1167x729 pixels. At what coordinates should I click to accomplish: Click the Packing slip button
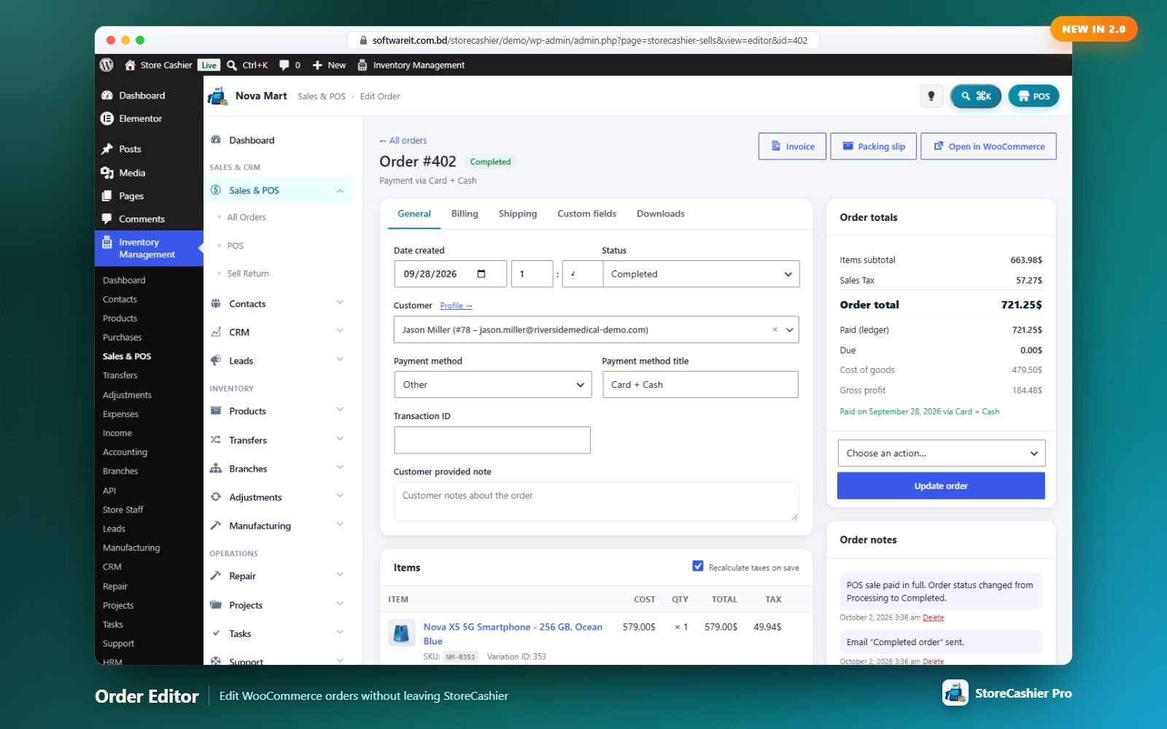coord(874,147)
